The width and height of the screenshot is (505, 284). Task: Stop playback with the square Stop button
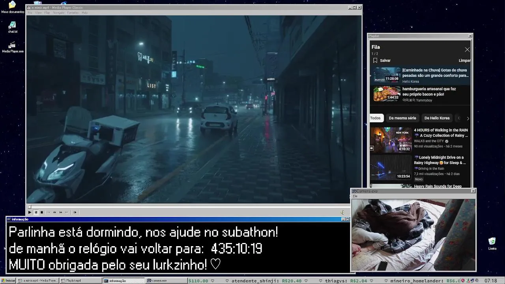pos(42,212)
